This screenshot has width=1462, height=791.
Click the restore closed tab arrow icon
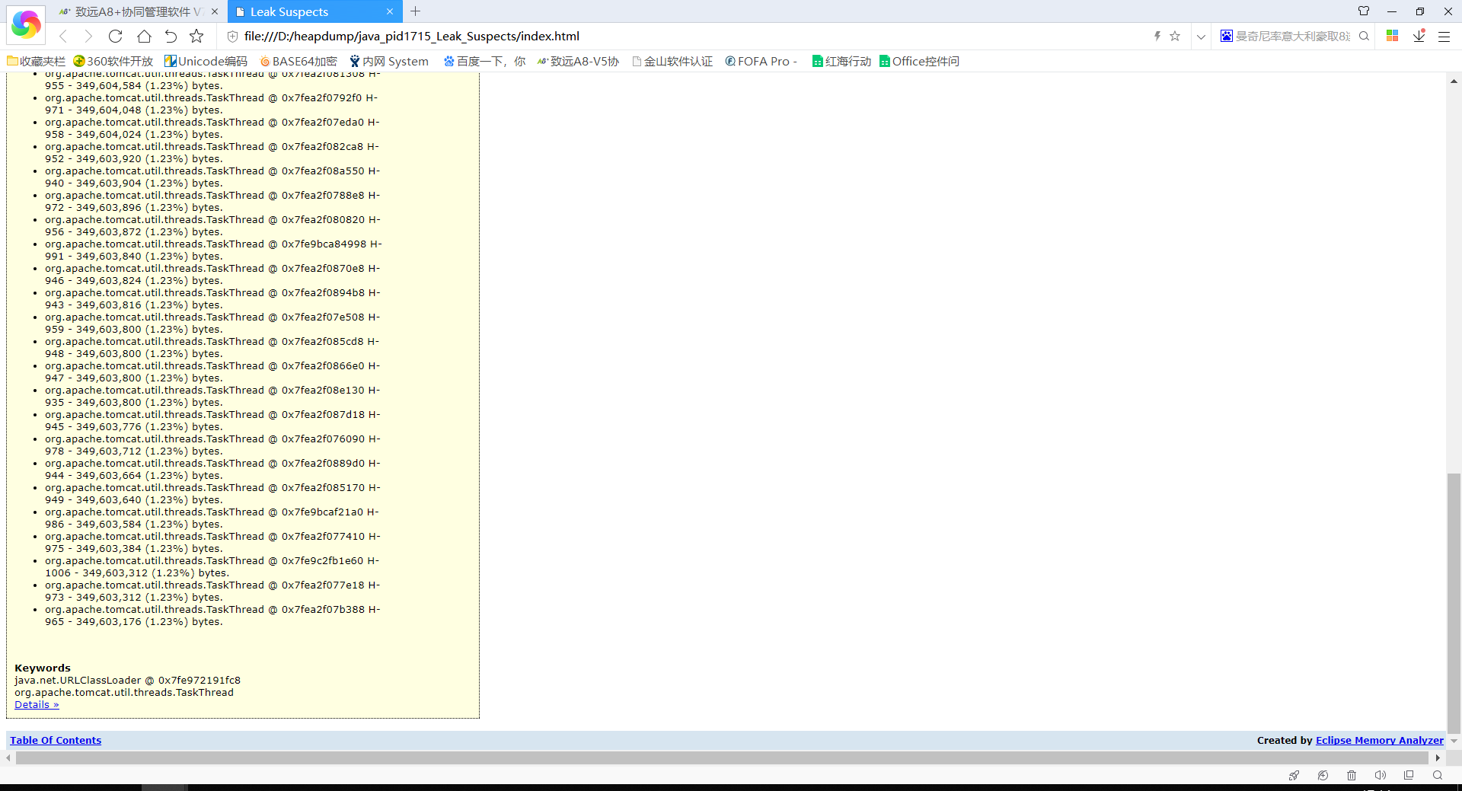[171, 36]
